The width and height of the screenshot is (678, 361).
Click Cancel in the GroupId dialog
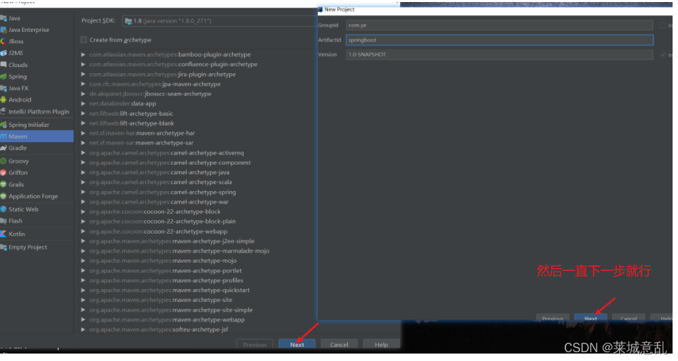coord(629,318)
